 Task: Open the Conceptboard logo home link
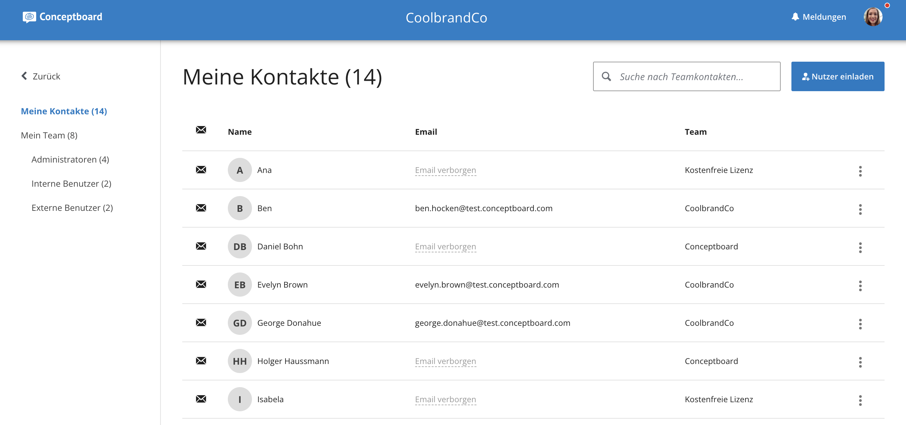(62, 17)
